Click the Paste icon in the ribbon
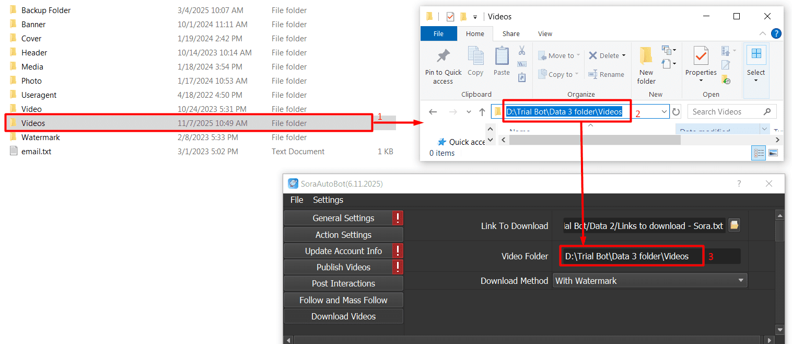The height and width of the screenshot is (344, 792). pos(501,59)
